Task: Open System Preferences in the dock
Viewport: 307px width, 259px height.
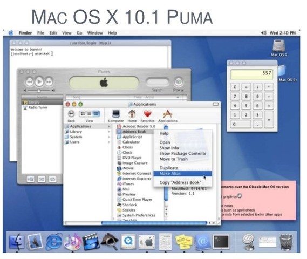Action: pos(147,242)
